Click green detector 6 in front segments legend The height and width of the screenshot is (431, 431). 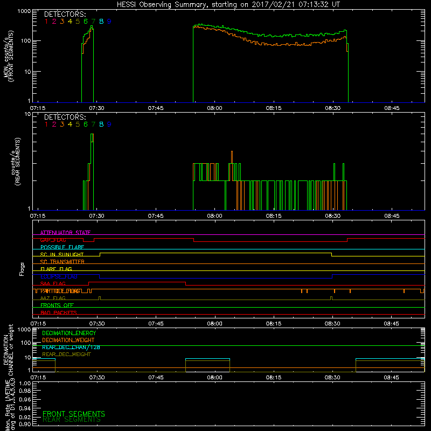pyautogui.click(x=86, y=22)
